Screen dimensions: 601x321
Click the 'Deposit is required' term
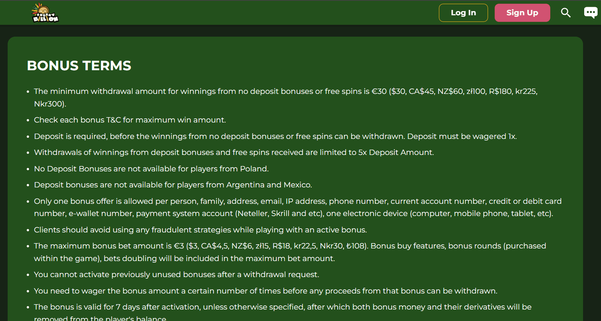click(275, 136)
